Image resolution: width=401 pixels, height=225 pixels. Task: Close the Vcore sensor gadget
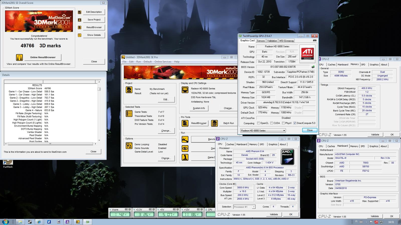(130, 209)
